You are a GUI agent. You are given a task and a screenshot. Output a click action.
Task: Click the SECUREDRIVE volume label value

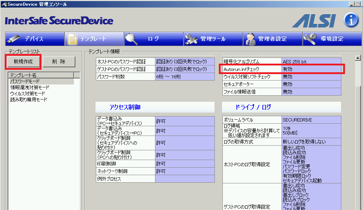tap(311, 120)
